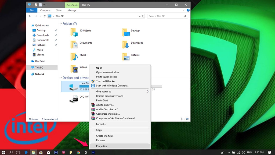
Task: Select the Local Disk drive icon
Action: pos(74,87)
